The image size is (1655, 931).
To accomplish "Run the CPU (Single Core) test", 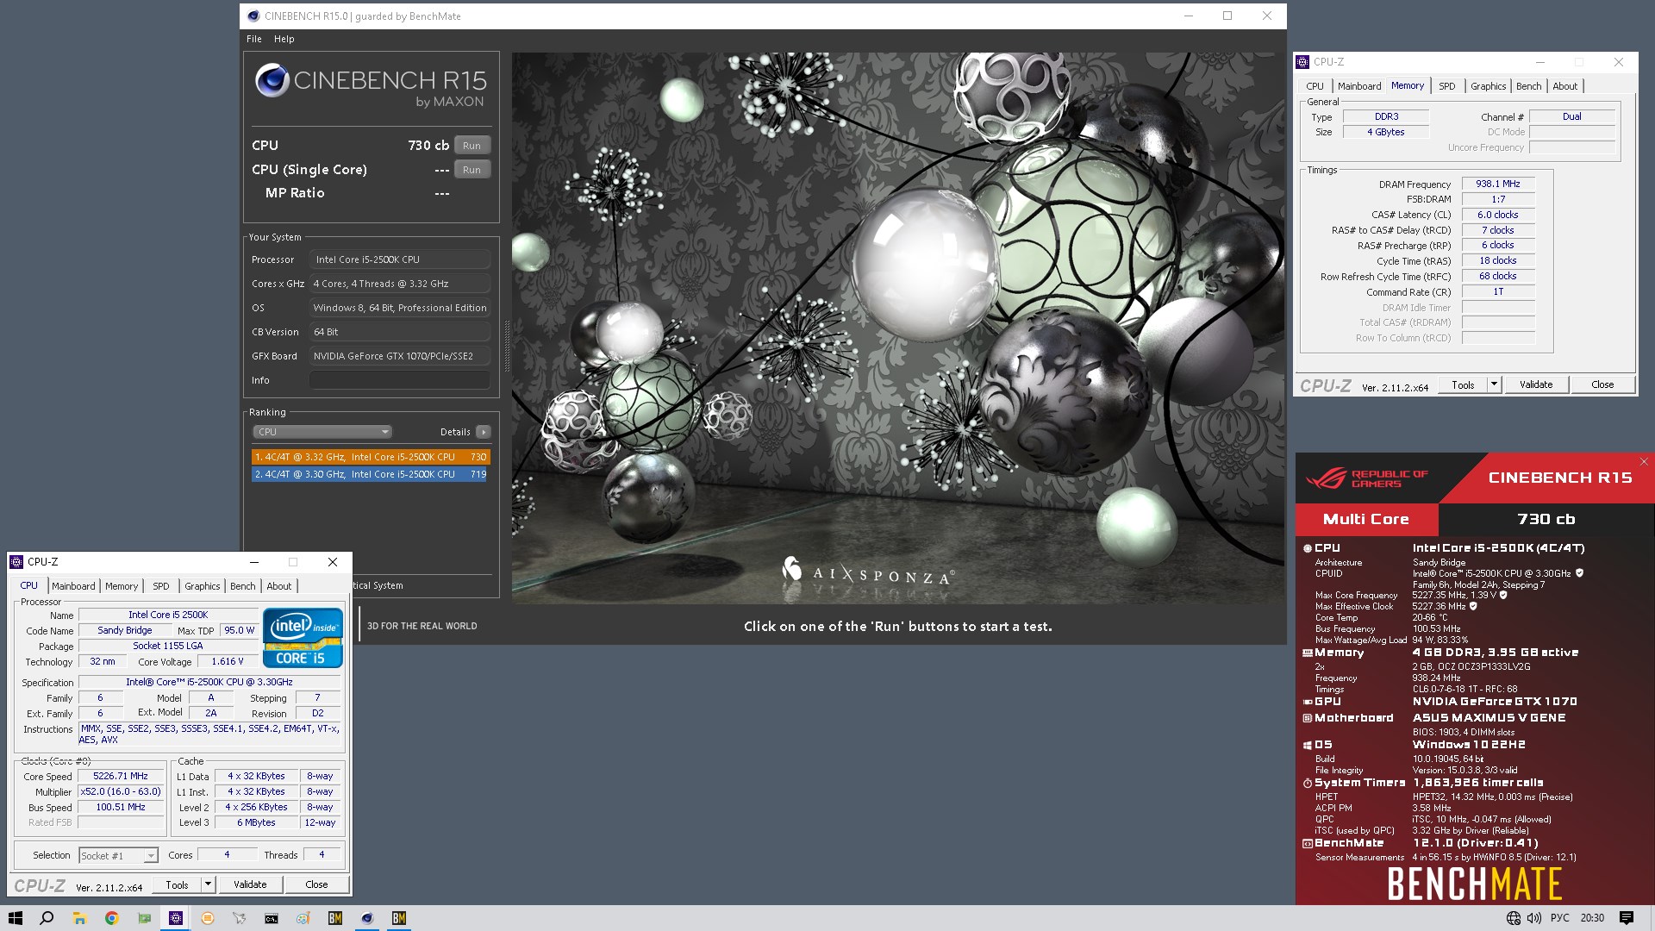I will [x=472, y=170].
